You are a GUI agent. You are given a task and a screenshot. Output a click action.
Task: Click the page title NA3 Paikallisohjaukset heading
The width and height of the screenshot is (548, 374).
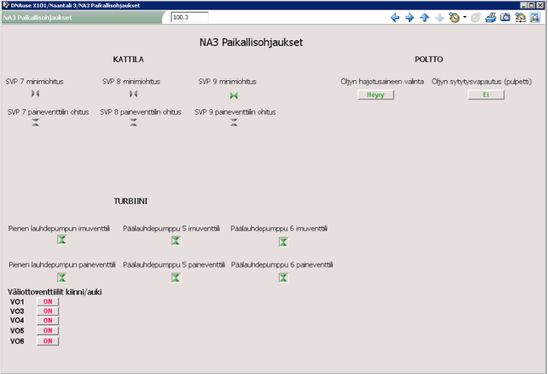click(251, 42)
